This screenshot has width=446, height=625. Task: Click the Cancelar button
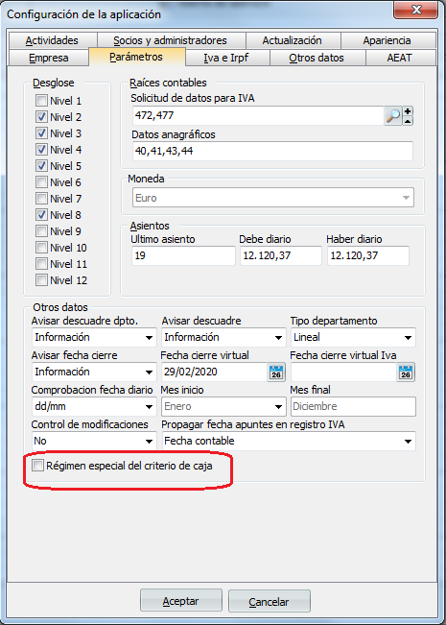pos(269,602)
